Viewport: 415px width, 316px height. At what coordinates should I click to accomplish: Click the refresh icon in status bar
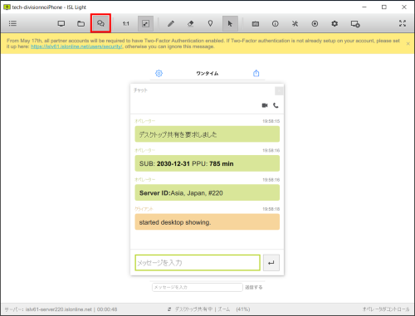pos(169,309)
